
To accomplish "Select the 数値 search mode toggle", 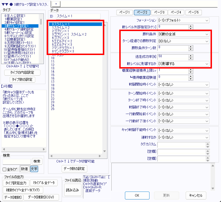I will coord(24,169).
